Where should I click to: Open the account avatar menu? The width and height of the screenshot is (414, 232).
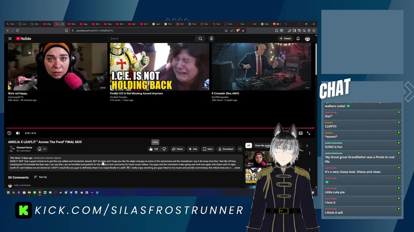pyautogui.click(x=307, y=39)
